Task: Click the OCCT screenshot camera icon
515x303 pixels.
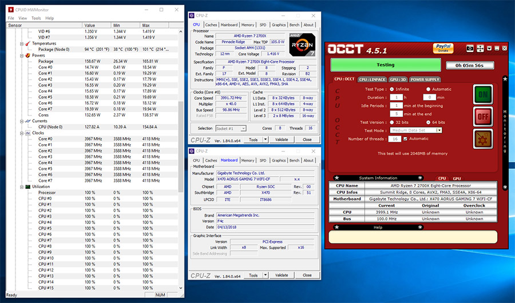Action: (x=470, y=49)
